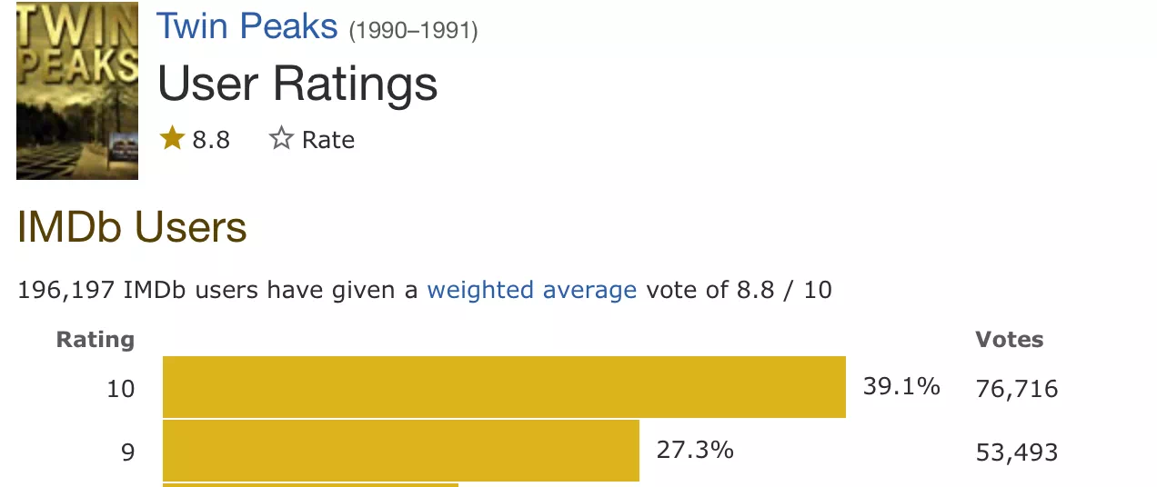Viewport: 1157px width, 487px height.
Task: Open the Twin Peaks title link
Action: point(247,26)
